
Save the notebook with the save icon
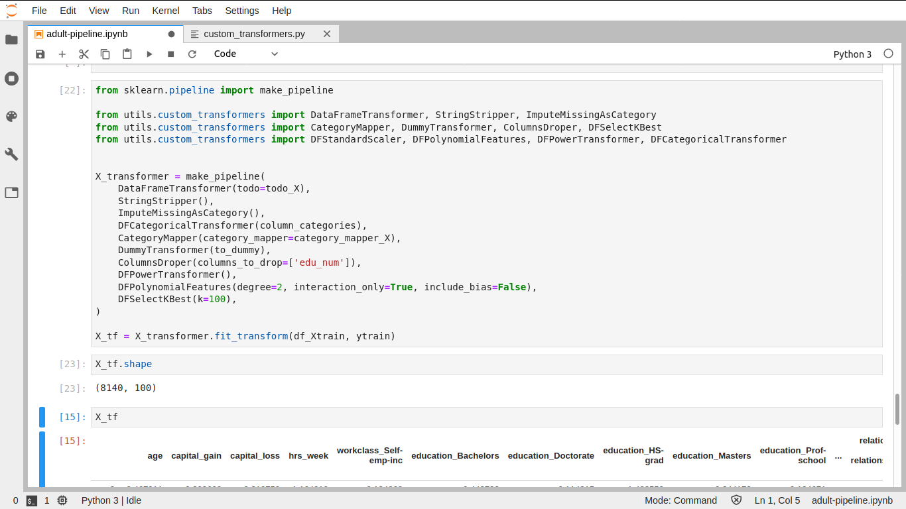(40, 54)
